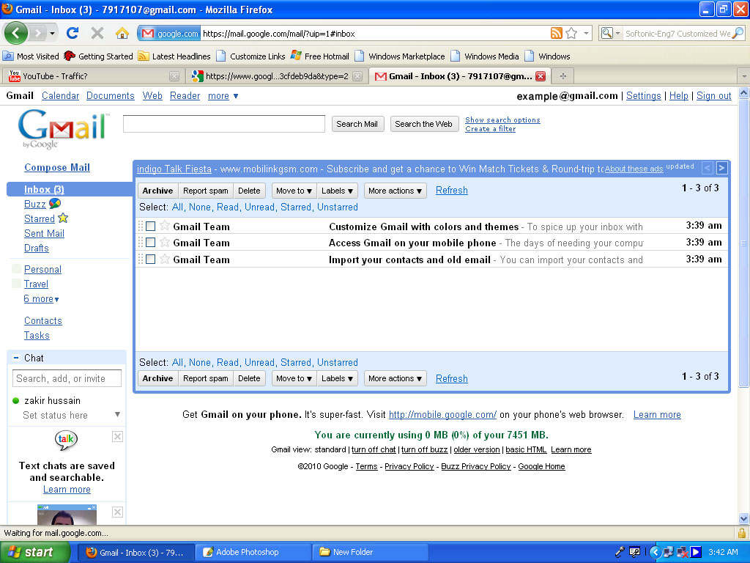The image size is (750, 563).
Task: Click the clock showing 3:42 AM
Action: pyautogui.click(x=723, y=552)
